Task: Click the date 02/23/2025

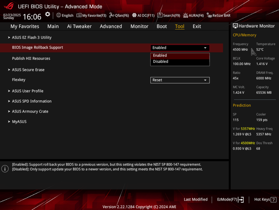Action: (12, 15)
